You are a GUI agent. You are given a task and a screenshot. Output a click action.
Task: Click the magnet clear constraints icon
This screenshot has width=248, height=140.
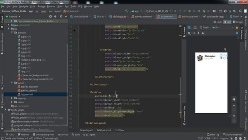(x=203, y=33)
